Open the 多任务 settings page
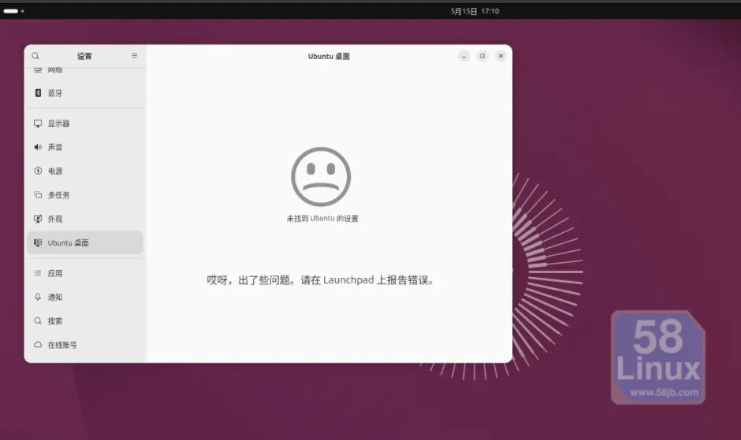Viewport: 741px width, 440px height. (x=85, y=194)
